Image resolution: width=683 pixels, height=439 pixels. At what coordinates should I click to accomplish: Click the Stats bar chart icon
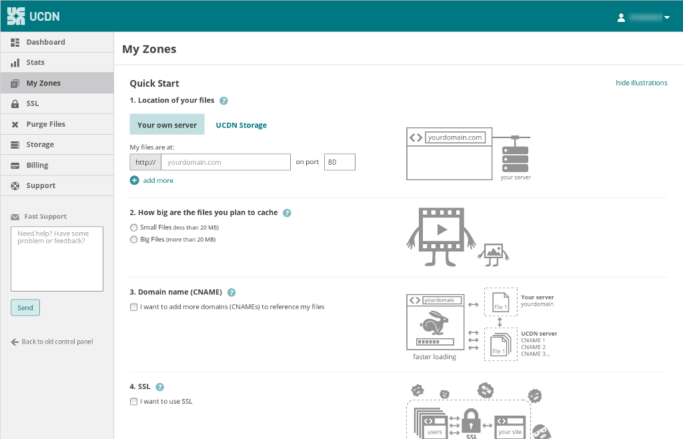15,63
